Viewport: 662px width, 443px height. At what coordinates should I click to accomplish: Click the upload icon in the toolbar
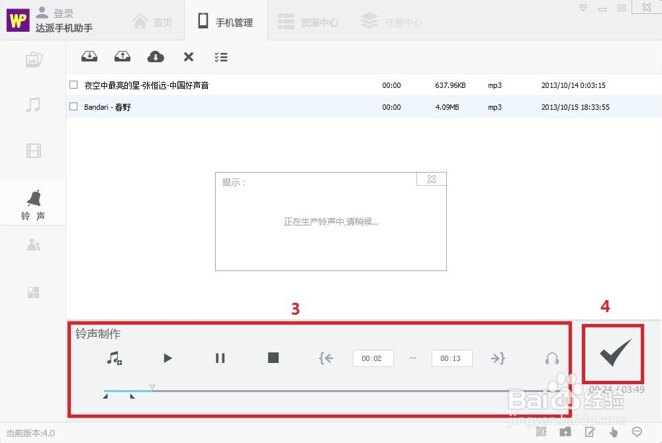[x=122, y=57]
